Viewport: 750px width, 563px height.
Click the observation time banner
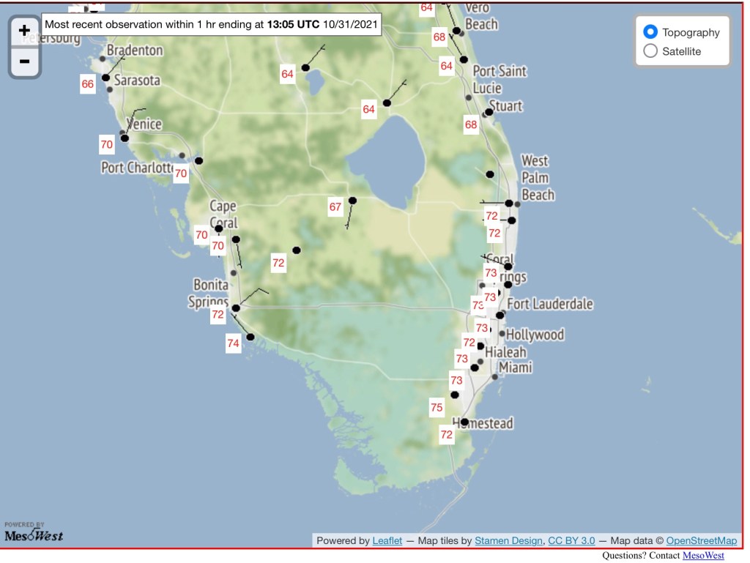212,24
